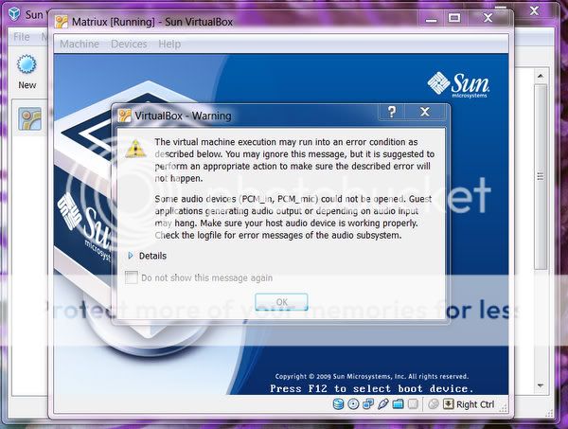Open the Devices menu
568x429 pixels.
pyautogui.click(x=129, y=44)
